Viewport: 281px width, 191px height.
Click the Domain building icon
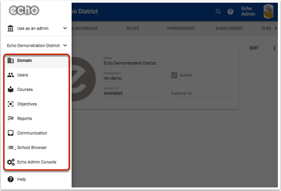11,60
